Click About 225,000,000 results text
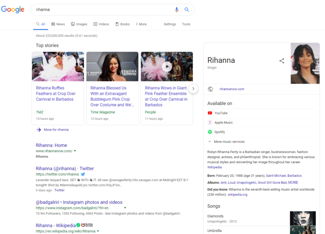The width and height of the screenshot is (325, 234). pyautogui.click(x=67, y=35)
